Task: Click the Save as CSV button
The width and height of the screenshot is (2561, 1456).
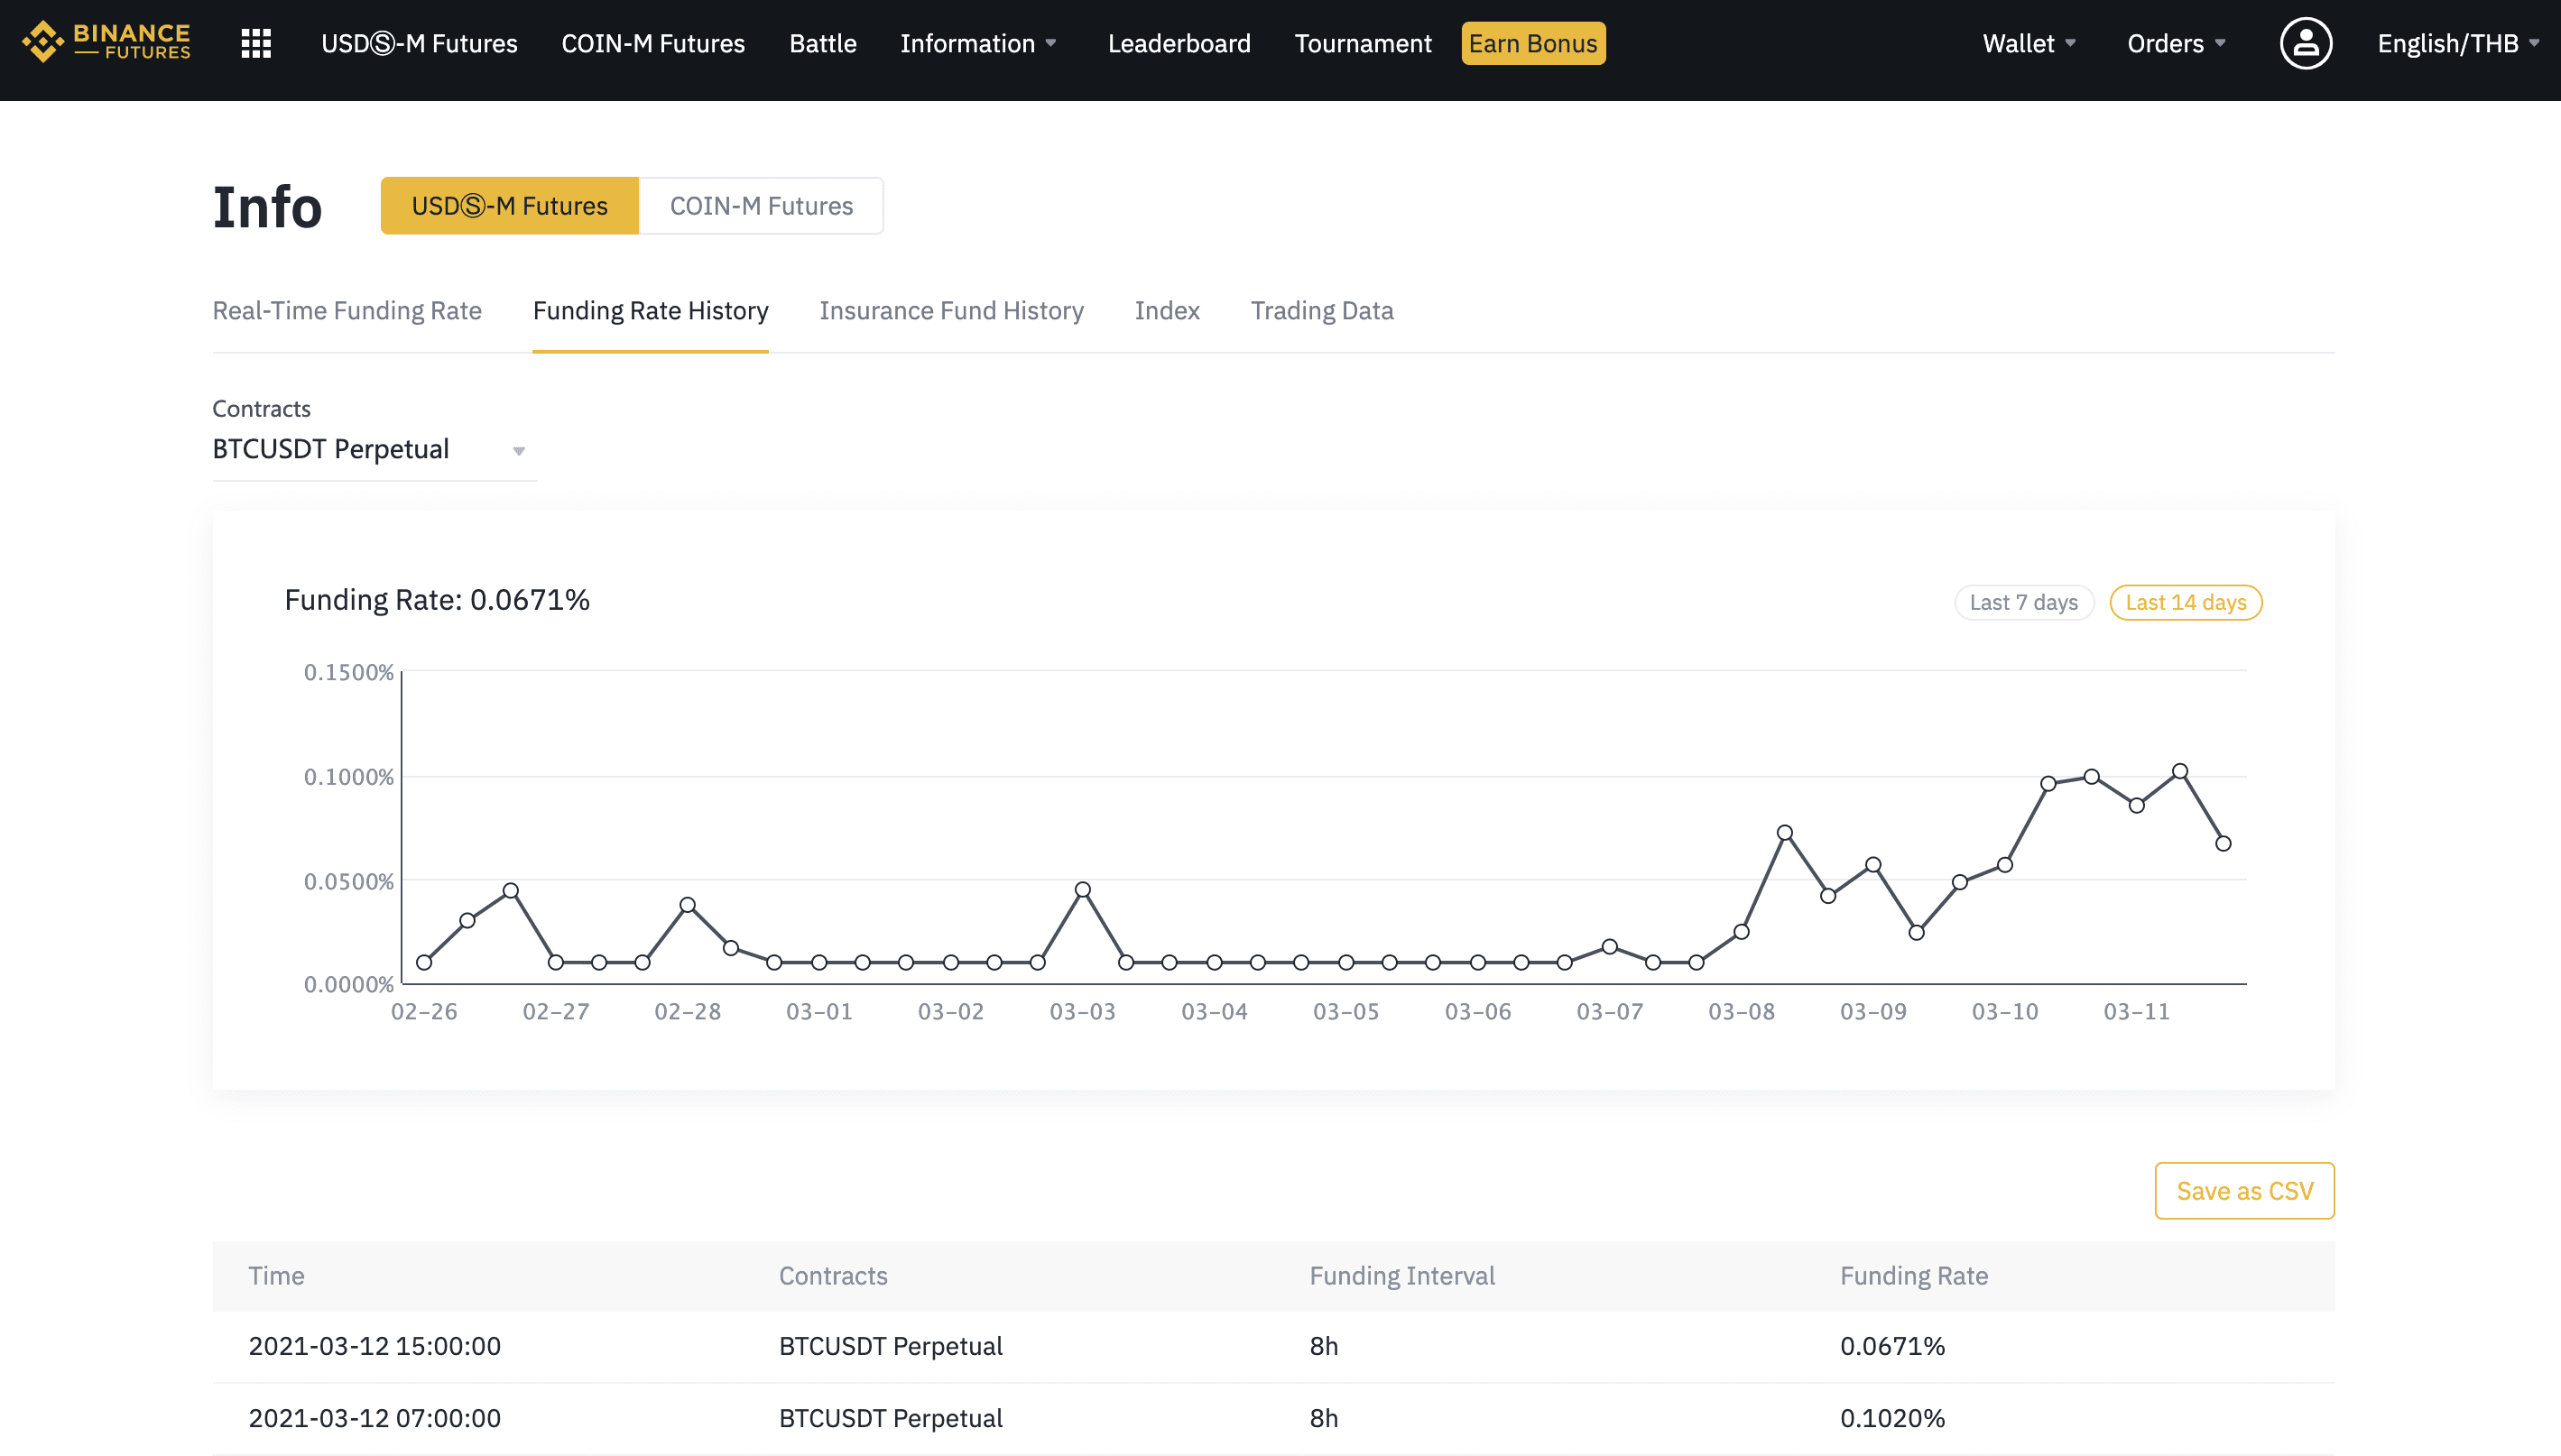Action: click(2244, 1190)
